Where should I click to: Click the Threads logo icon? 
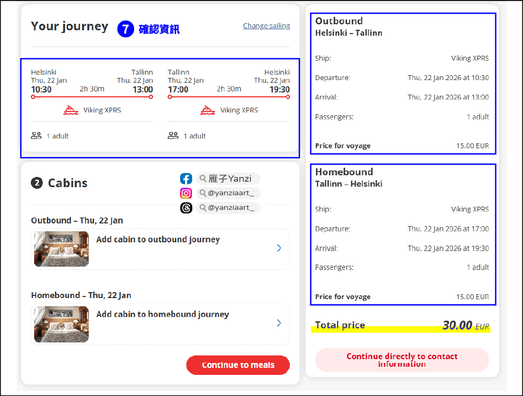click(186, 208)
